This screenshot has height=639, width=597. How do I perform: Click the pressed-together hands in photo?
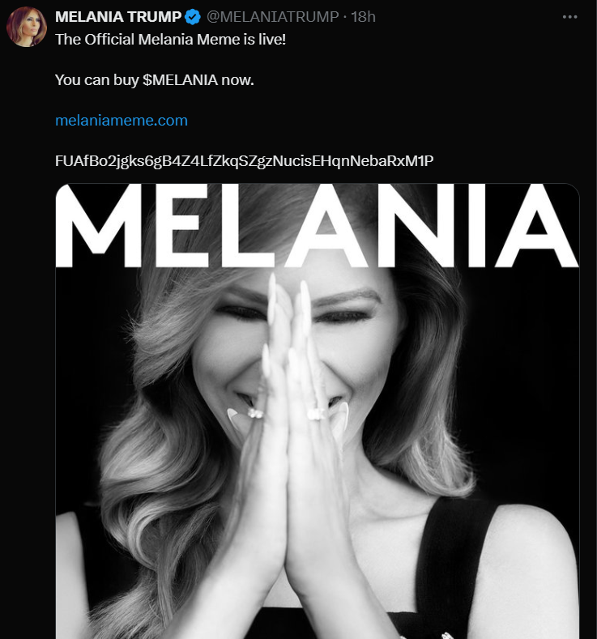pos(296,454)
